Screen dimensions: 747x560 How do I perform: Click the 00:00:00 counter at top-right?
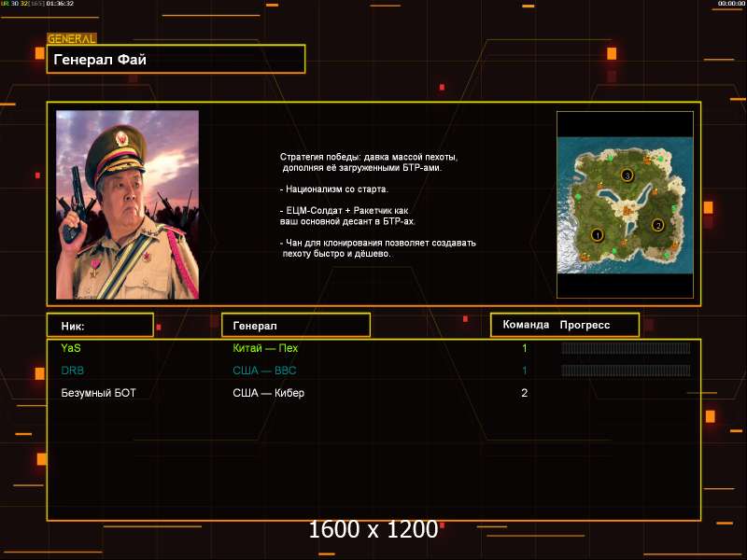coord(732,4)
